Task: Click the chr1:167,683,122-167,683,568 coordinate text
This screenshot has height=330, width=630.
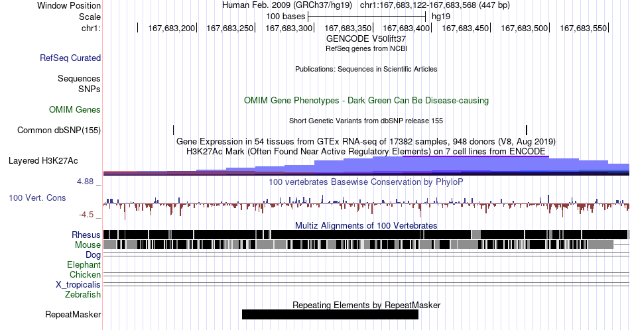Action: point(435,5)
